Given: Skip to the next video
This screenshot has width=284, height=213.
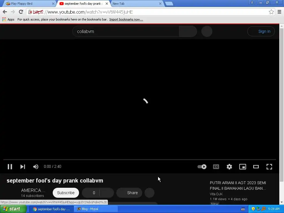Looking at the screenshot, I should click(x=23, y=167).
